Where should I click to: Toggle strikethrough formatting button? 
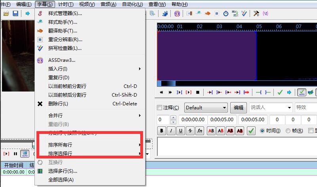(x=190, y=131)
